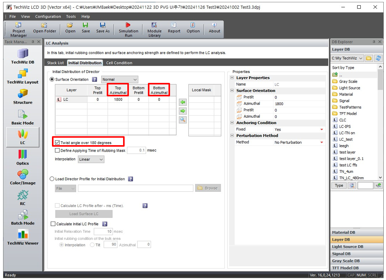The image size is (386, 280).
Task: Click the Top Azimuthal cell value 1800
Action: pyautogui.click(x=118, y=99)
